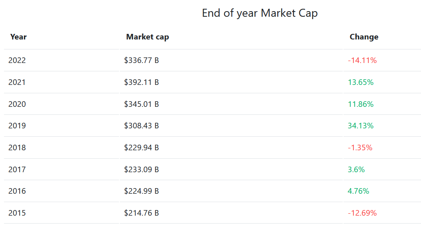Click the 2019 year cell

point(17,126)
